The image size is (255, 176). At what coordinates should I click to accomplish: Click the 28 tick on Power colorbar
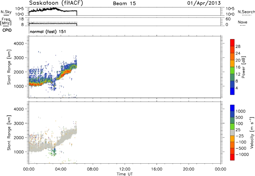(x=238, y=46)
